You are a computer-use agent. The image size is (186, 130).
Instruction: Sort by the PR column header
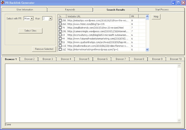point(134,16)
